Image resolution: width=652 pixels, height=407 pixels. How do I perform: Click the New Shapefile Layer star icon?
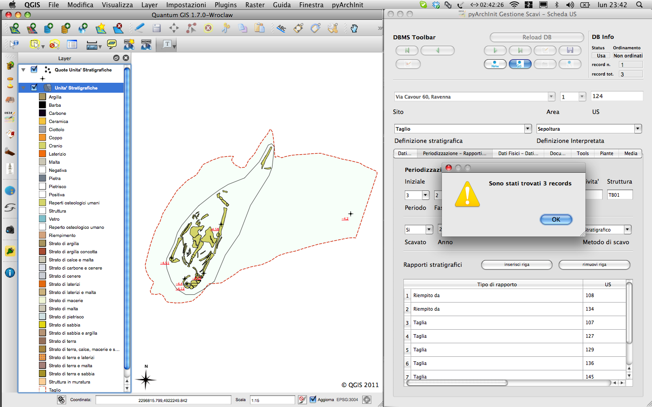[101, 28]
